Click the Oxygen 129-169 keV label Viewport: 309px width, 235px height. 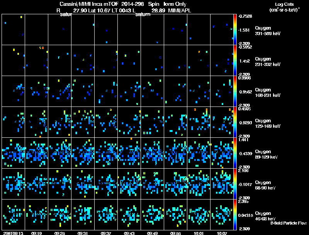click(x=267, y=123)
